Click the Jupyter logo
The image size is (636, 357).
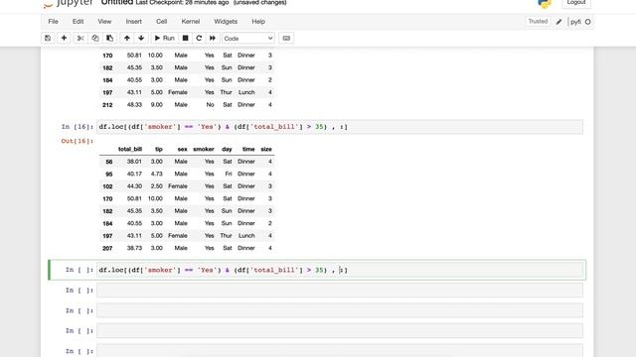[69, 3]
